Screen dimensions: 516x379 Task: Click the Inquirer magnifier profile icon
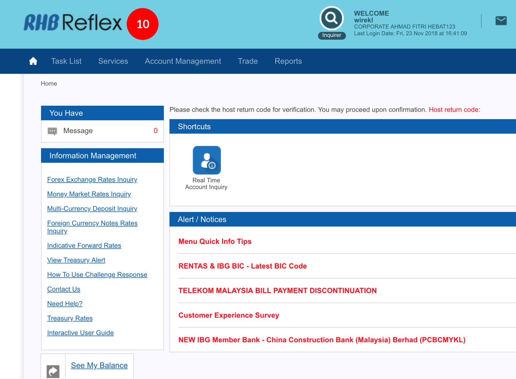coord(331,18)
